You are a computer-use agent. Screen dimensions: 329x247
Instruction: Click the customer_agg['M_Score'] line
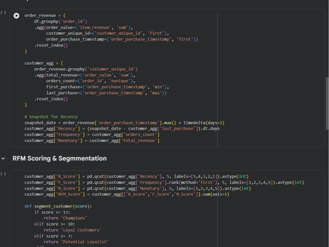click(x=138, y=188)
